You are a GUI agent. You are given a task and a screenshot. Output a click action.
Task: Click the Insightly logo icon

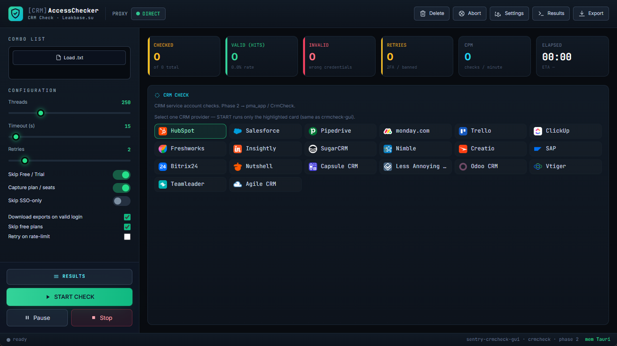click(x=238, y=149)
